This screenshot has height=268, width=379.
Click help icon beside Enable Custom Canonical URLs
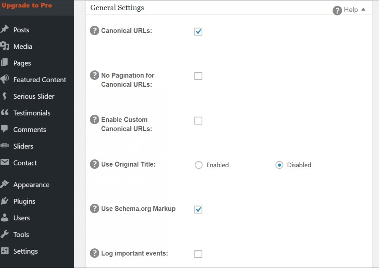point(94,120)
